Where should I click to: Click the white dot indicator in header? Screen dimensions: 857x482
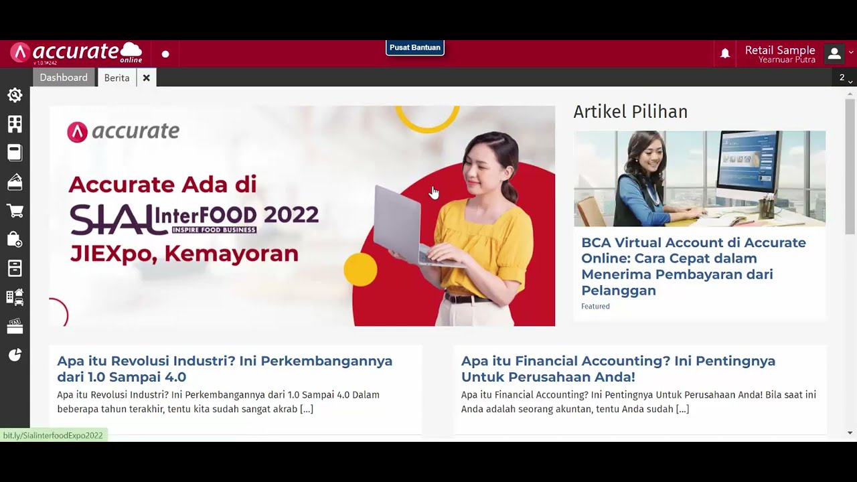[165, 54]
